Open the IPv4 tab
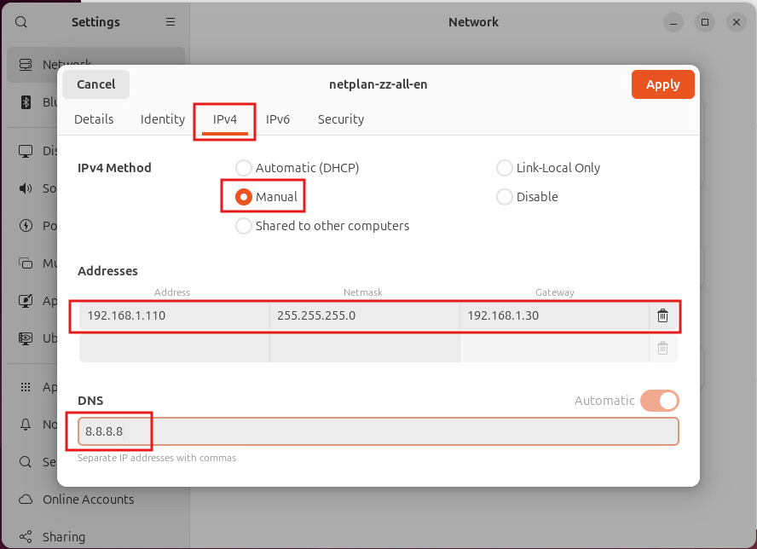This screenshot has height=549, width=757. coord(225,119)
